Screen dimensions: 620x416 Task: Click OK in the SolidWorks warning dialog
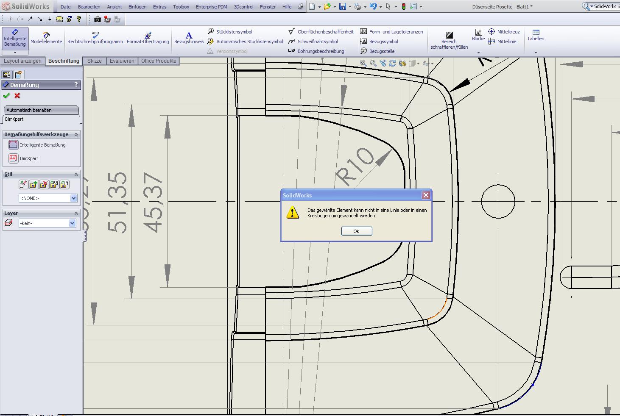tap(357, 231)
